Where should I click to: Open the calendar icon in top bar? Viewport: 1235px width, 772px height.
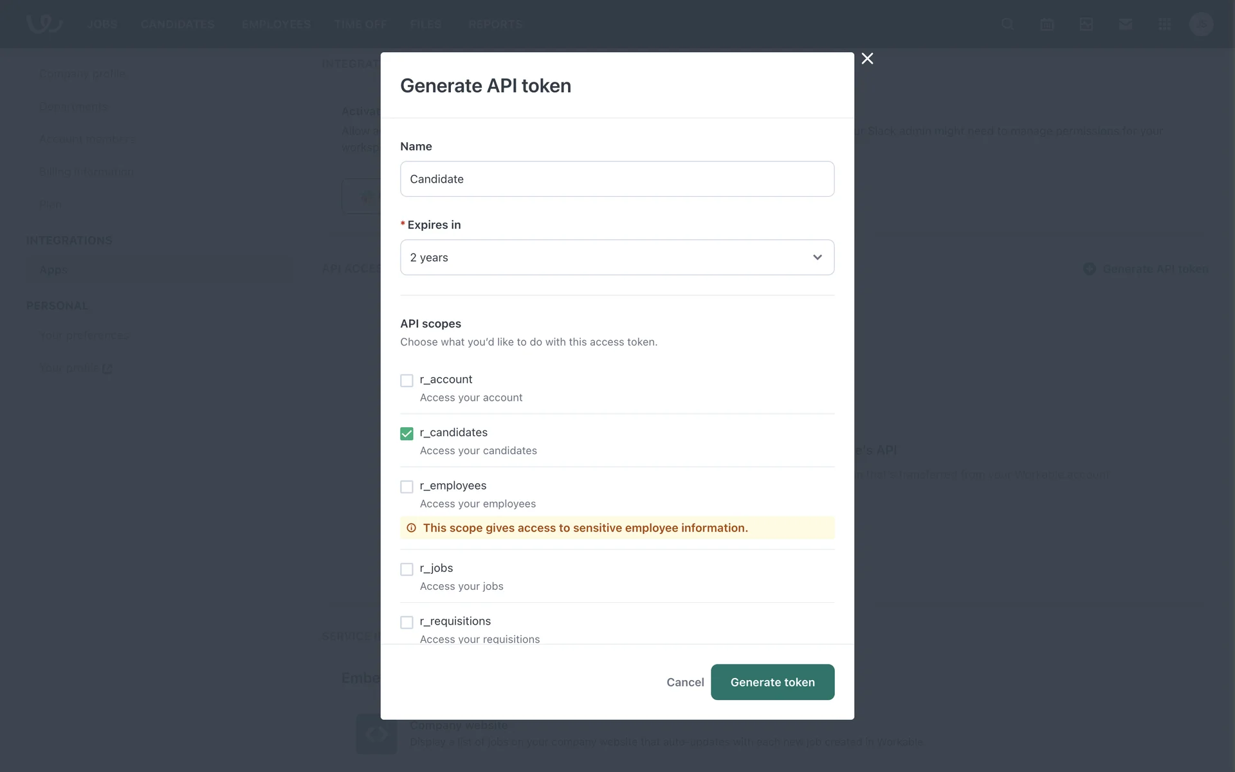click(x=1047, y=24)
